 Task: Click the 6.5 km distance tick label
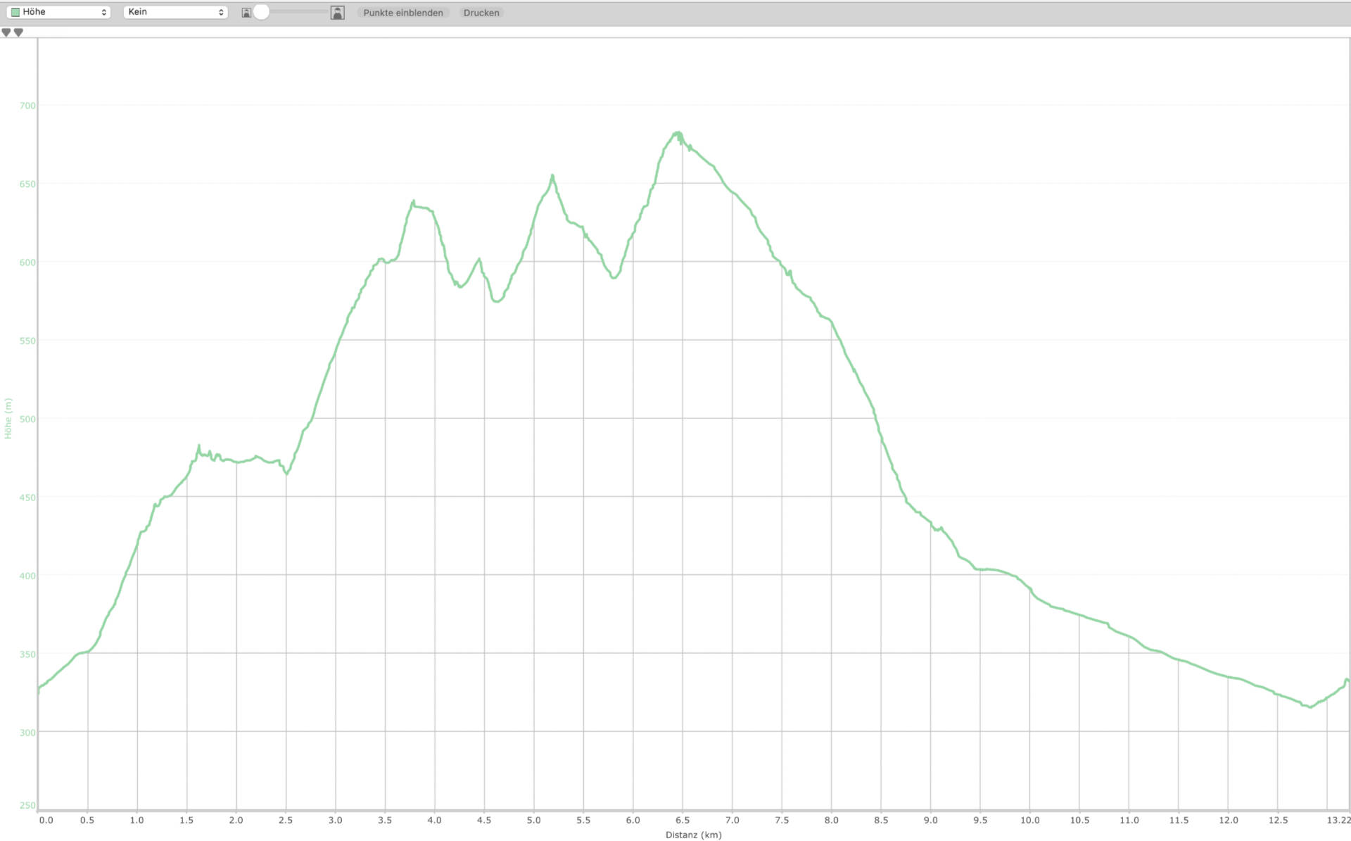[x=683, y=820]
